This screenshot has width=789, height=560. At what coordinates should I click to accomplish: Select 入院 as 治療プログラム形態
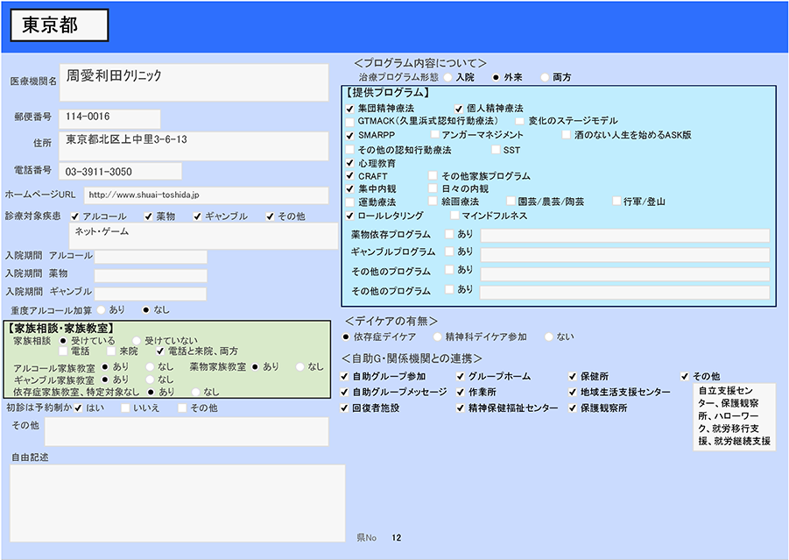447,77
